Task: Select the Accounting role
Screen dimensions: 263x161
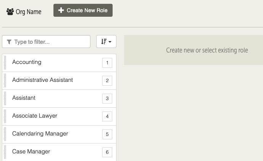Action: pos(59,63)
